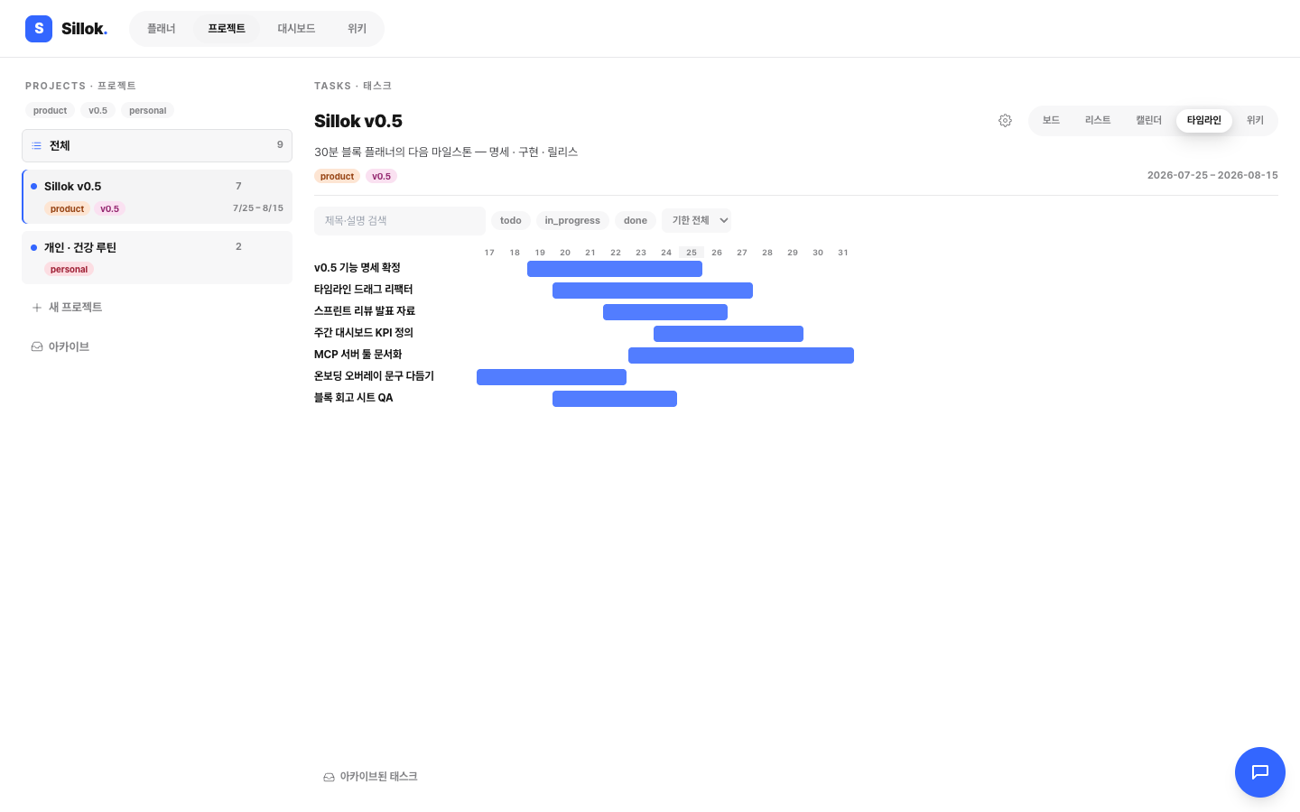Screen dimensions: 1300x812
Task: Open the project settings gear icon
Action: (1005, 121)
